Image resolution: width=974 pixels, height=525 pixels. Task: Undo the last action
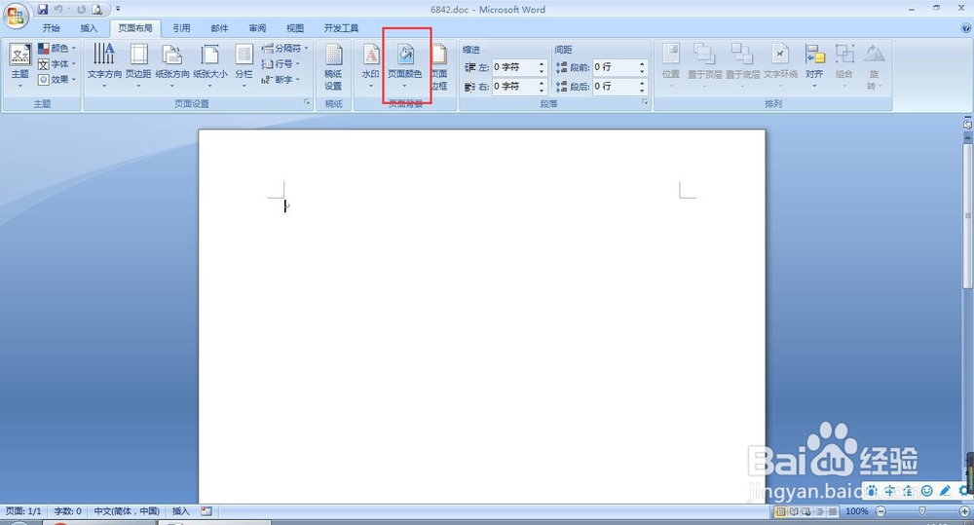pos(57,10)
